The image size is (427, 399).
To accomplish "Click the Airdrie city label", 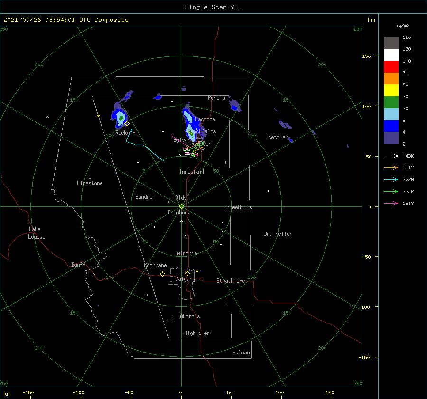I will [x=187, y=253].
